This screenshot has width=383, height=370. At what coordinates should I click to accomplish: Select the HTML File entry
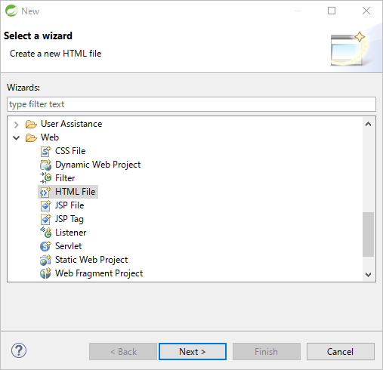(68, 192)
